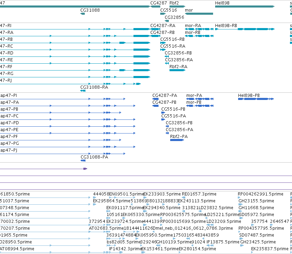Select the Rbf2 gene label
Image resolution: width=292 pixels, height=254 pixels.
click(x=174, y=3)
